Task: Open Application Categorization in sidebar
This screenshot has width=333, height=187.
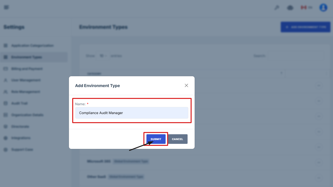Action: (x=32, y=46)
